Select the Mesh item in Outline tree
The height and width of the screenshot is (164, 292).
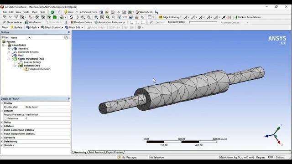tap(21, 56)
